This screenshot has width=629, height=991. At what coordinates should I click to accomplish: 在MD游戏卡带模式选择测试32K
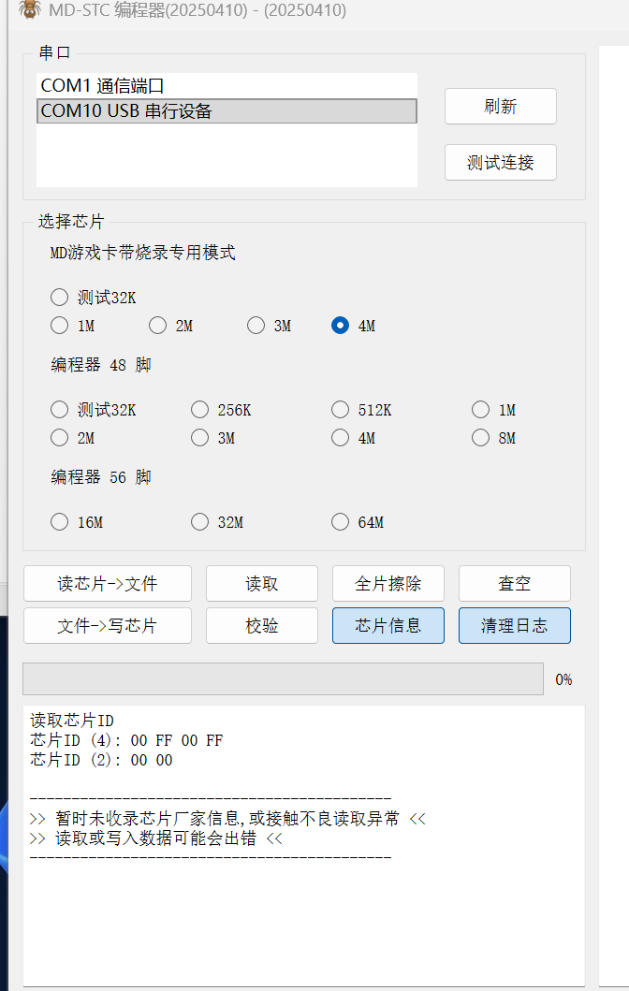point(59,297)
